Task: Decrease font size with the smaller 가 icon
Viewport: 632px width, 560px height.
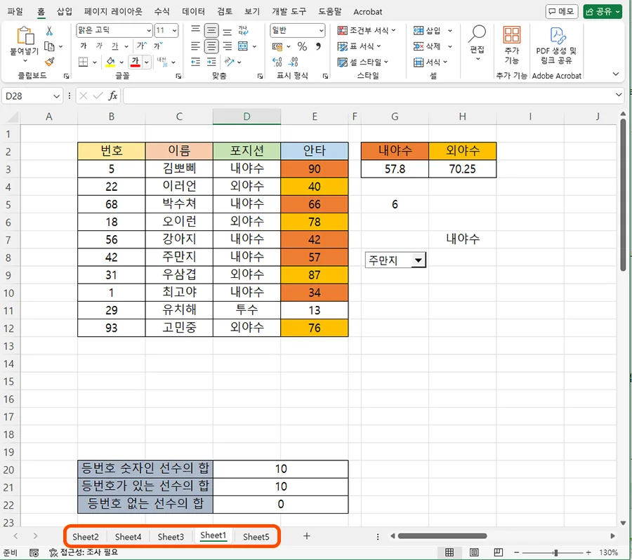Action: [x=157, y=46]
